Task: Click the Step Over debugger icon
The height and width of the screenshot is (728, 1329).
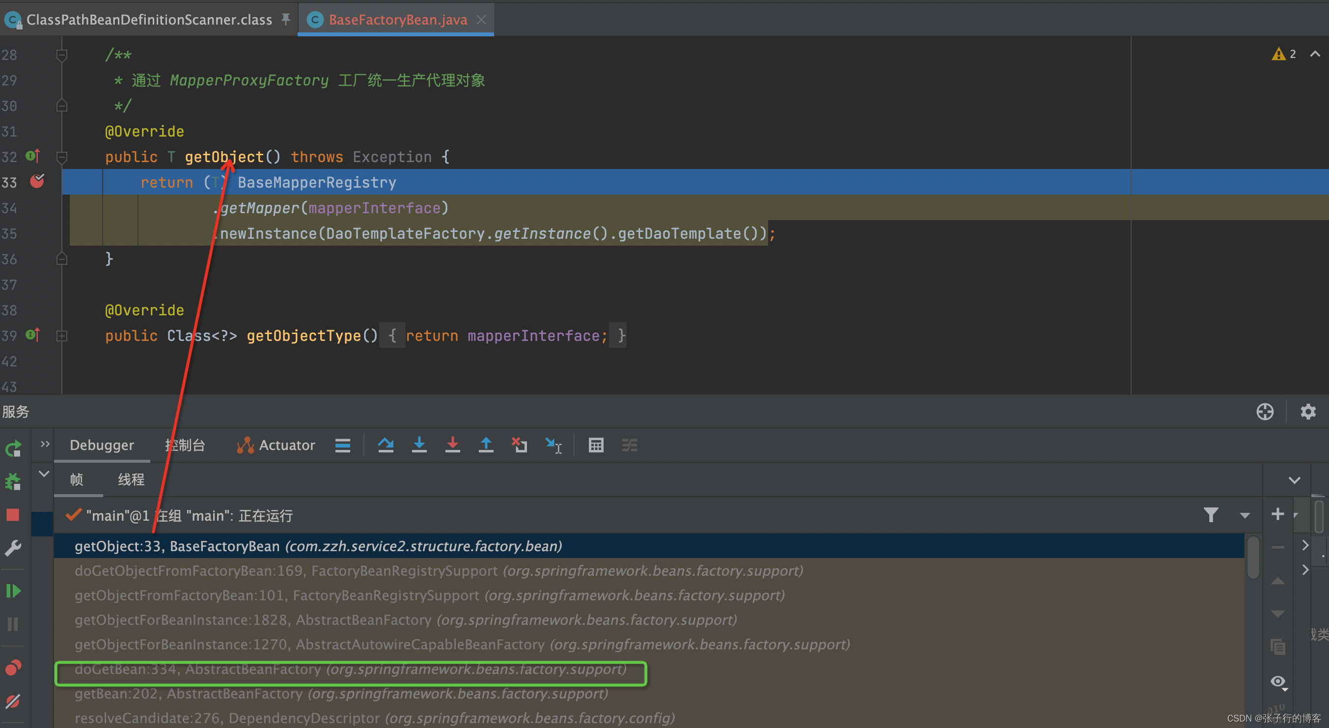Action: point(386,445)
